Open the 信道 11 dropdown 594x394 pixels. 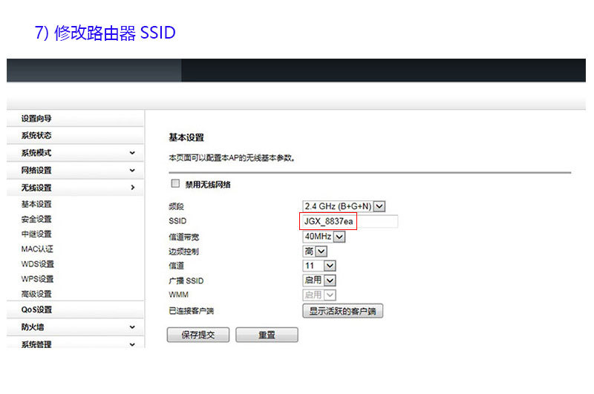320,266
